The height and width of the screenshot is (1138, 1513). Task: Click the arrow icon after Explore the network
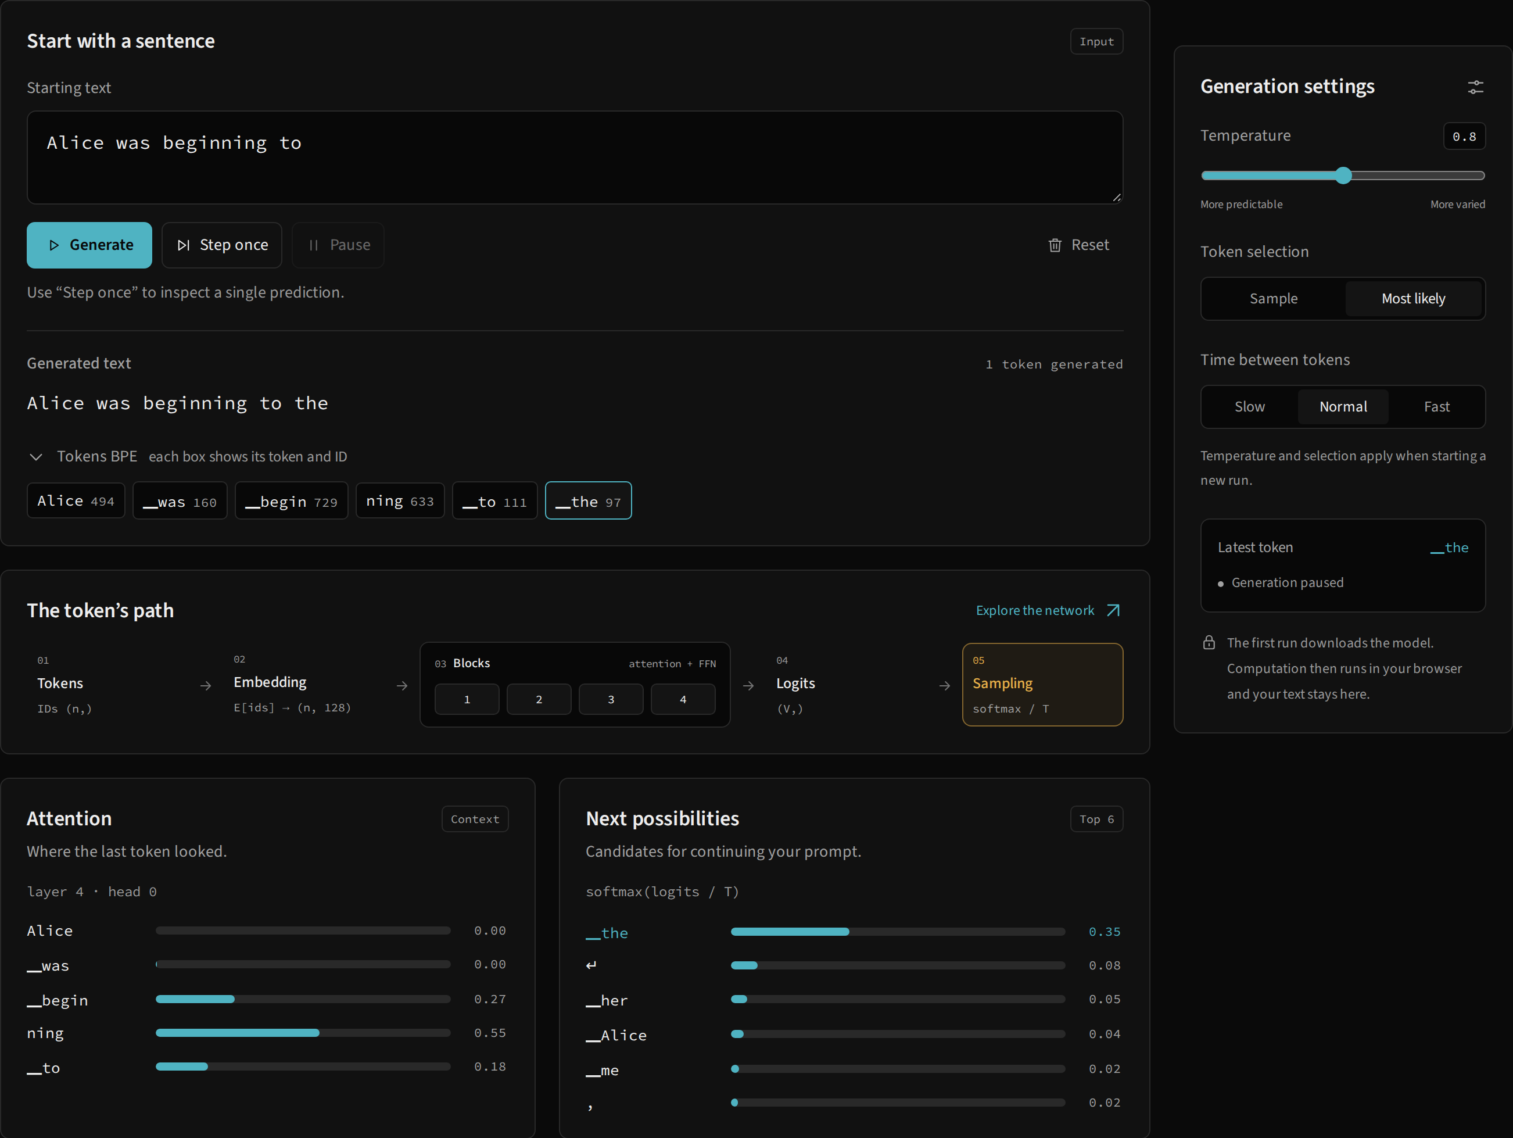pos(1114,610)
